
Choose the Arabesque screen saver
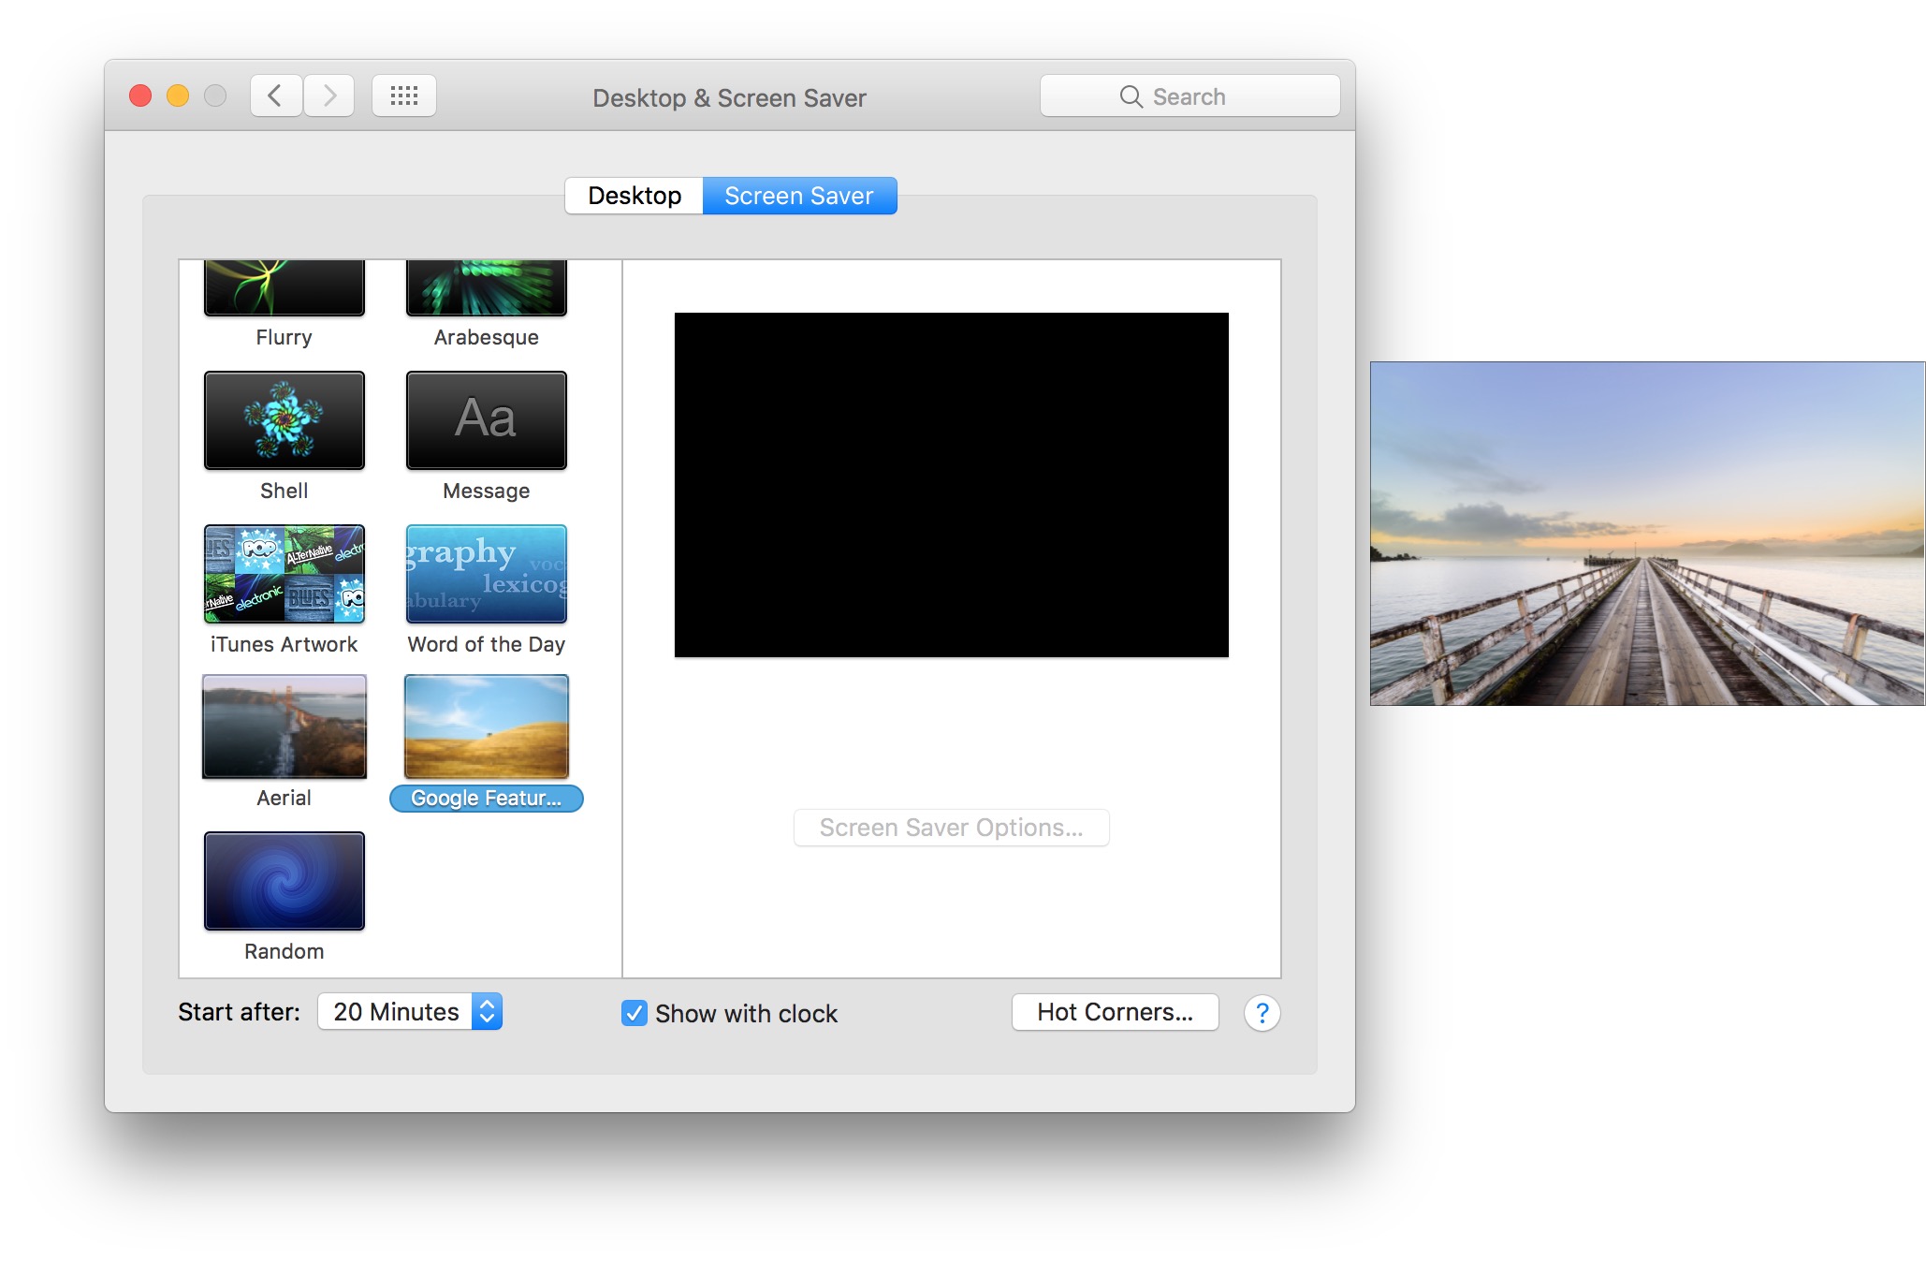point(486,288)
